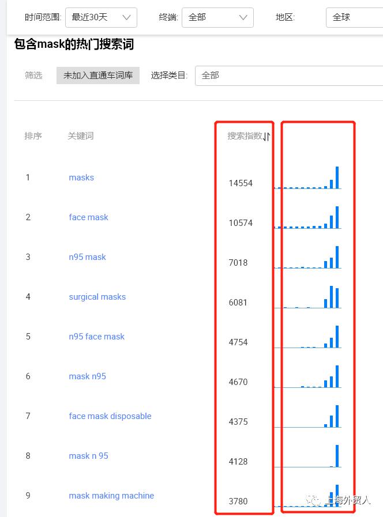Click the 关键词 column header
The image size is (383, 517).
[x=81, y=136]
